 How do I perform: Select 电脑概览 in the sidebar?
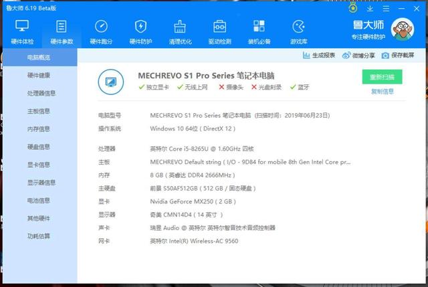pos(39,58)
